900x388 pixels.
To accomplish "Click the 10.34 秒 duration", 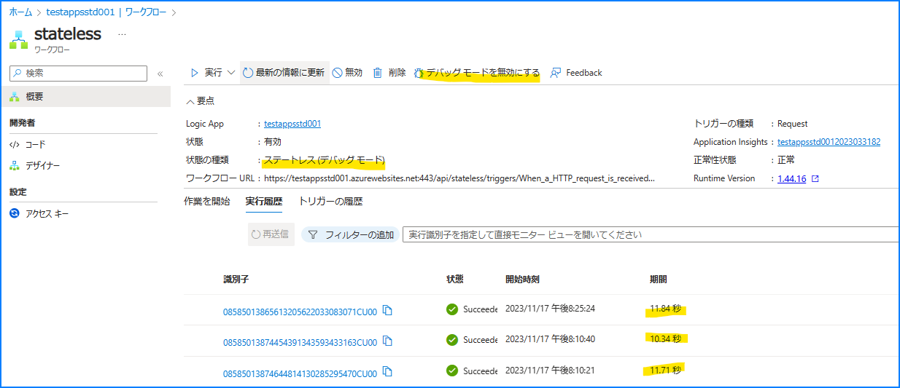I will [x=665, y=339].
